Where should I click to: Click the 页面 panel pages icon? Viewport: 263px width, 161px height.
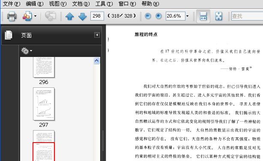click(9, 35)
